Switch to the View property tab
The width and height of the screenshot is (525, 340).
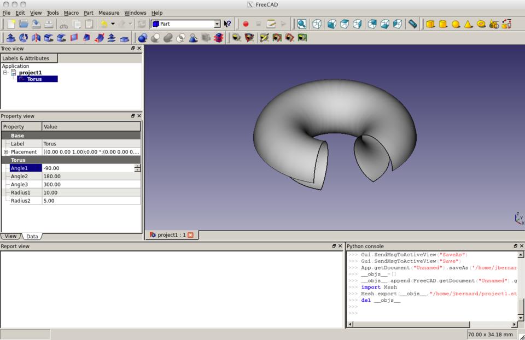[10, 236]
